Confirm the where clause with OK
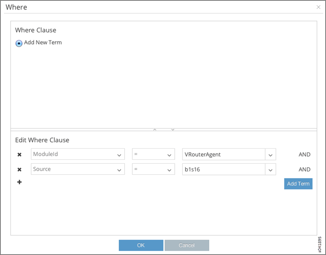Screen dimensions: 326x255 coord(141,245)
